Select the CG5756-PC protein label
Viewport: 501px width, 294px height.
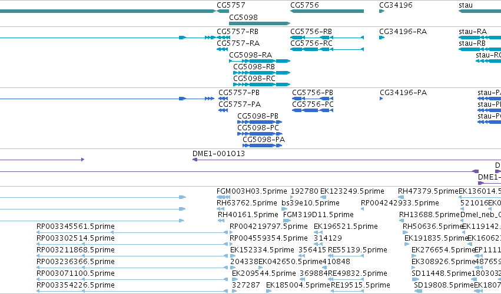(x=313, y=104)
